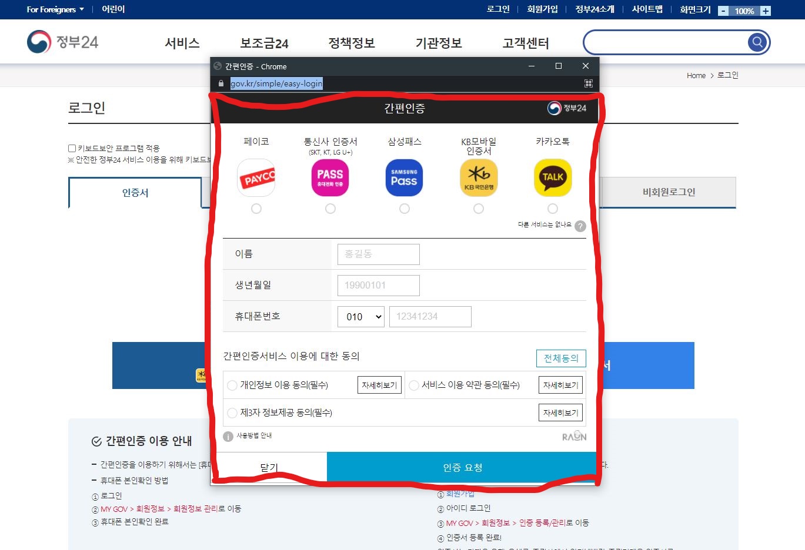Click the 정부24 logo in popup header

click(x=567, y=108)
